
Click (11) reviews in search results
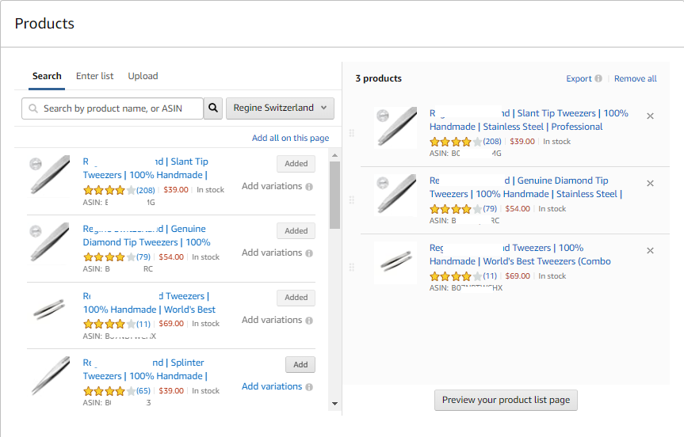143,324
